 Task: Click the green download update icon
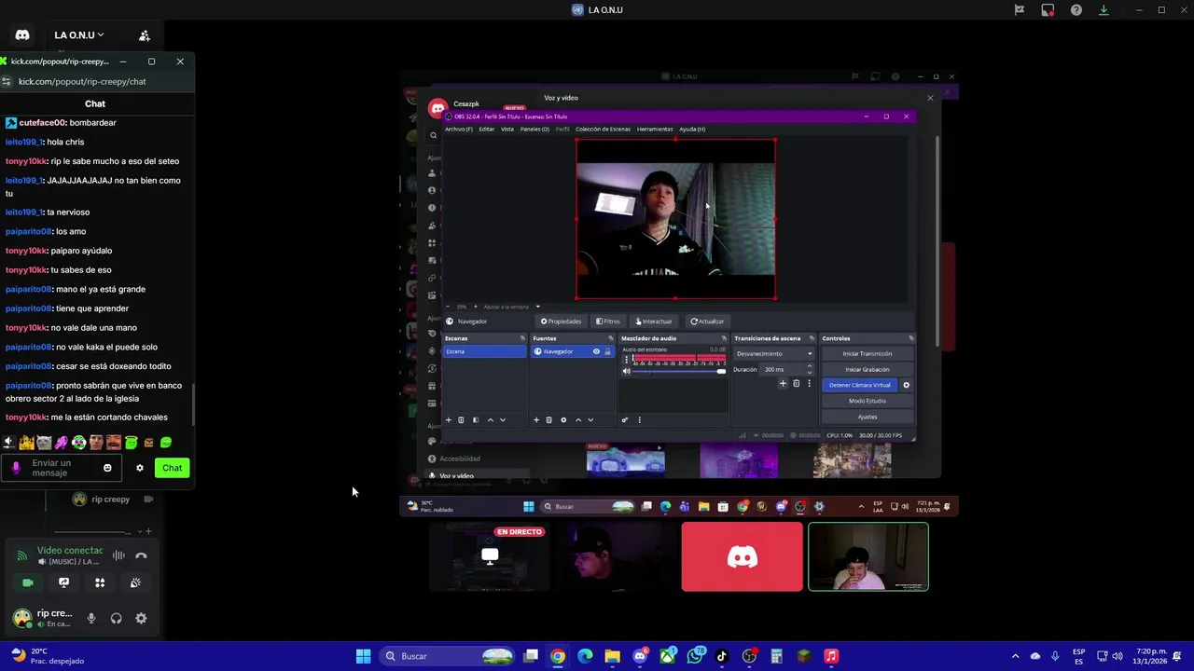1104,10
